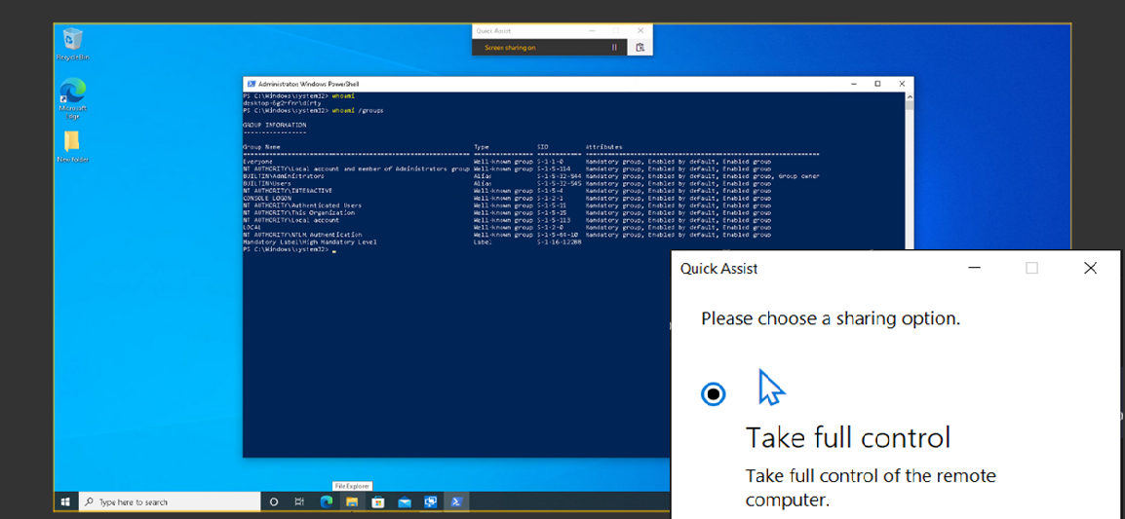Pause screen sharing in Quick Assist bar
The height and width of the screenshot is (519, 1125).
coord(614,48)
